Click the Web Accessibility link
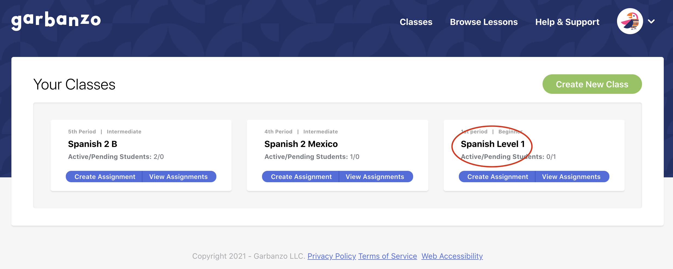 coord(452,256)
